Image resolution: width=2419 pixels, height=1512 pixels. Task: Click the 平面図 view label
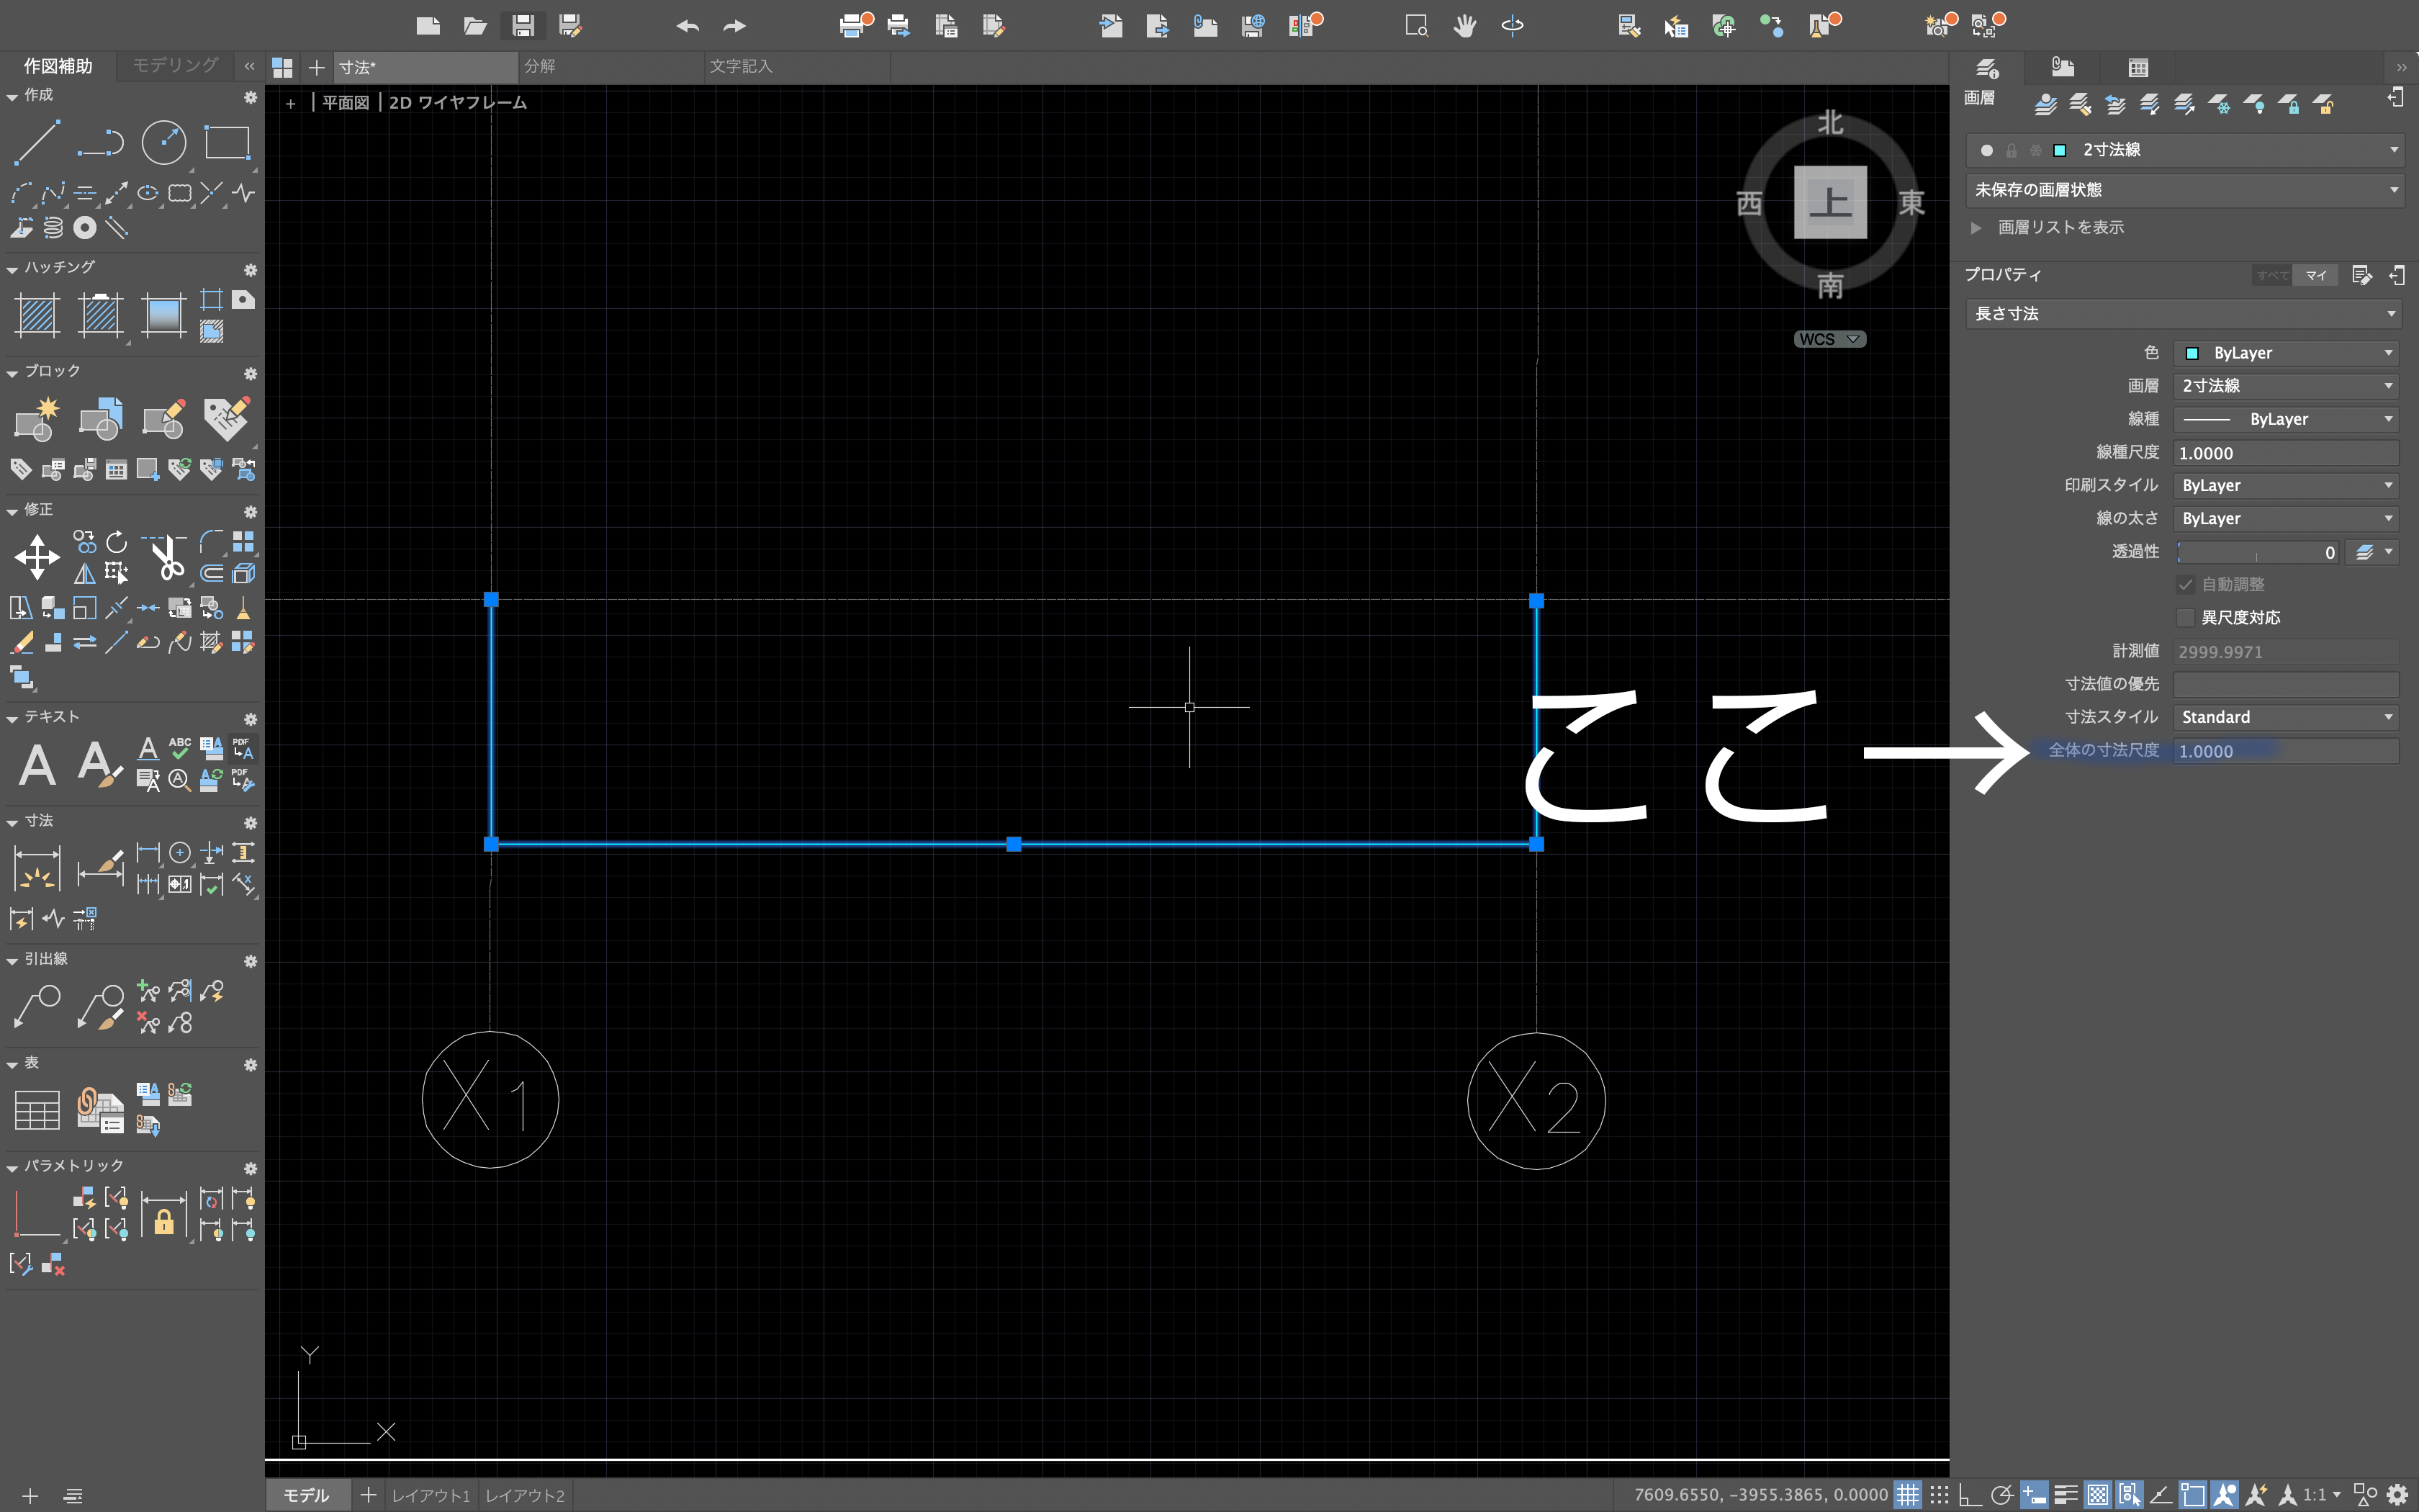(x=346, y=103)
